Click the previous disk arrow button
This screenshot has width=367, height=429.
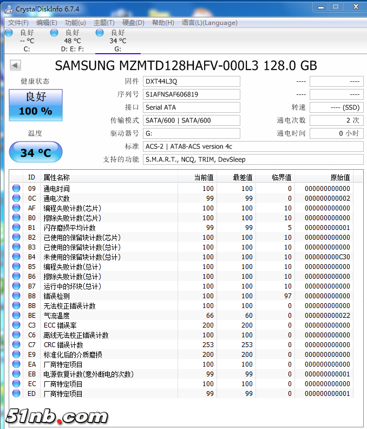click(x=15, y=66)
